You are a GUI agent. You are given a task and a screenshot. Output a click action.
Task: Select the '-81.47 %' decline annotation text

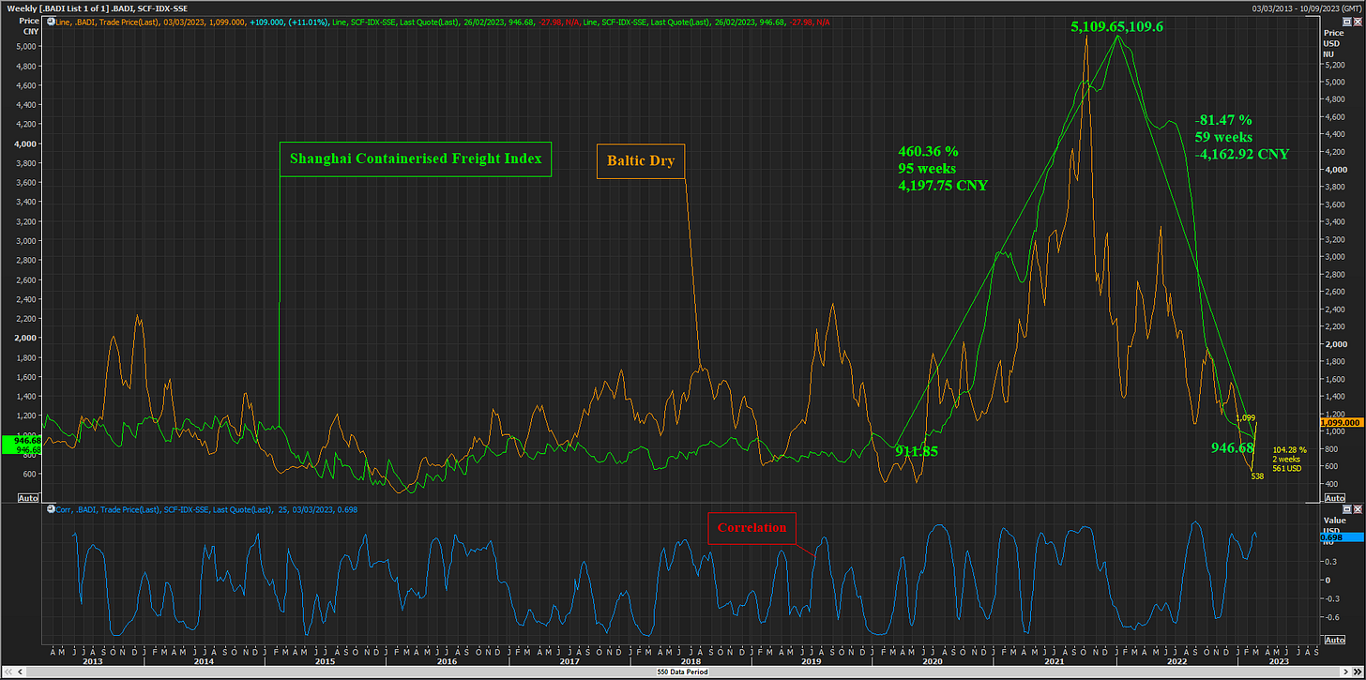tap(1223, 120)
